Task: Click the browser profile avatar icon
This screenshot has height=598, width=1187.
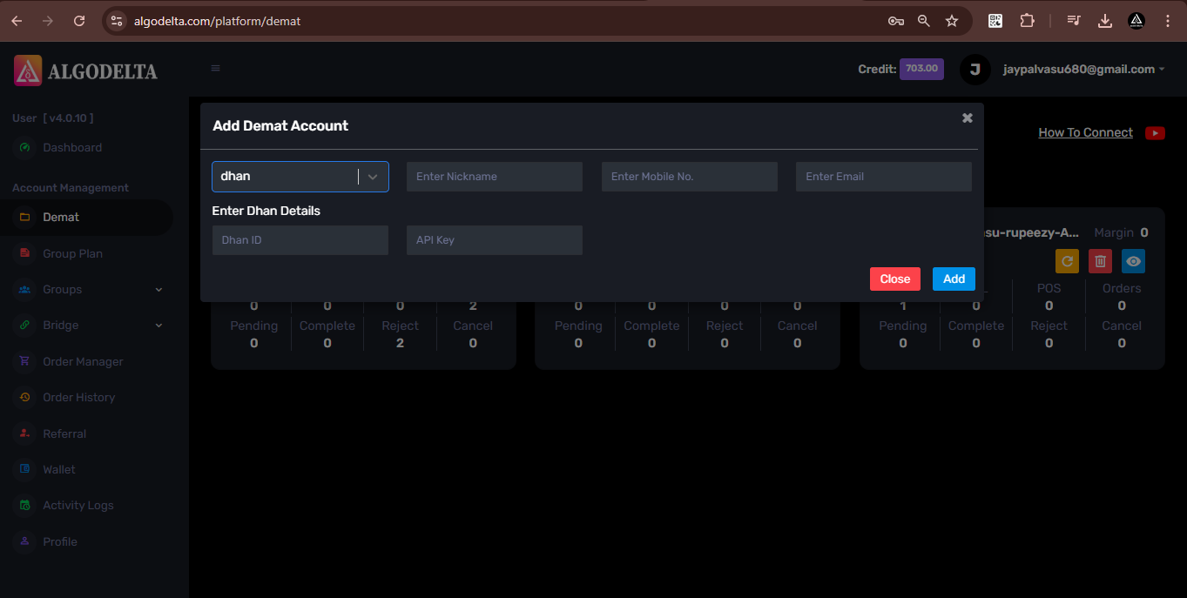Action: [1136, 21]
